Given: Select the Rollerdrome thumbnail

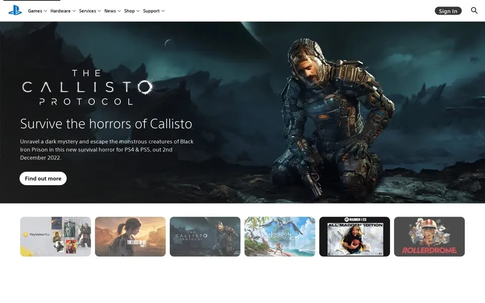Looking at the screenshot, I should pyautogui.click(x=429, y=236).
